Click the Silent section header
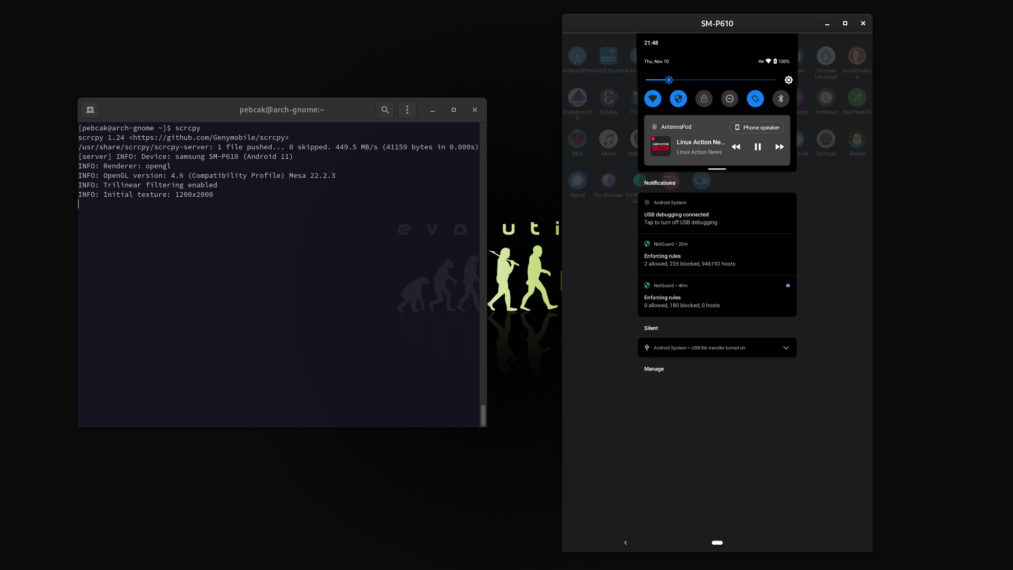The width and height of the screenshot is (1013, 570). [x=651, y=328]
